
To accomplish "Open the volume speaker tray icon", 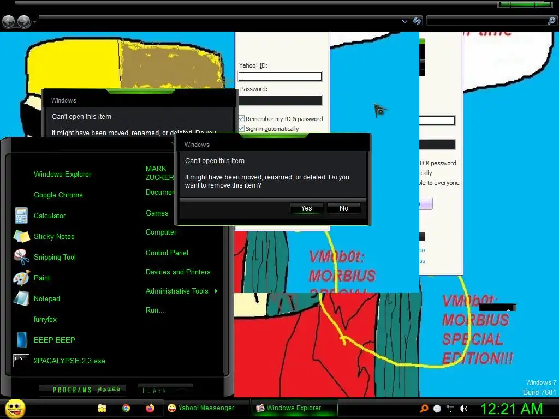I will tap(463, 409).
